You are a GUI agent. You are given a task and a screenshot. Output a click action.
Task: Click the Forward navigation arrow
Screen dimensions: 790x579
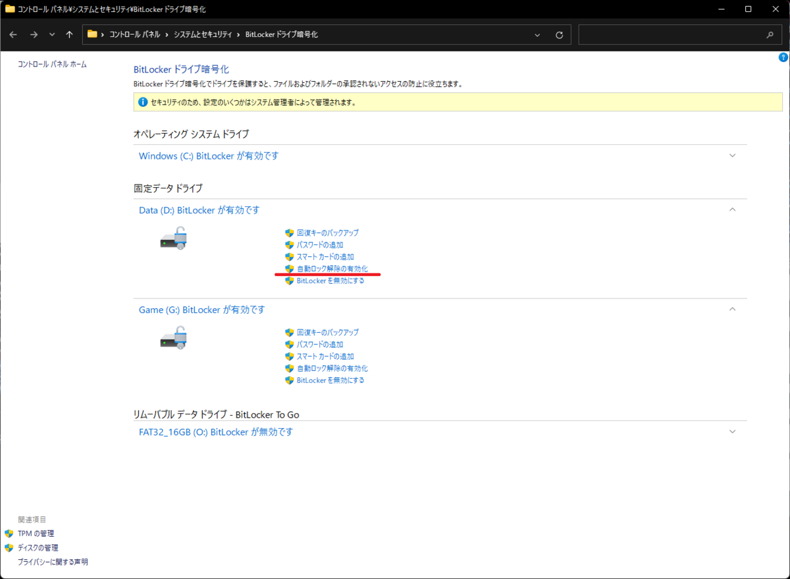click(34, 34)
